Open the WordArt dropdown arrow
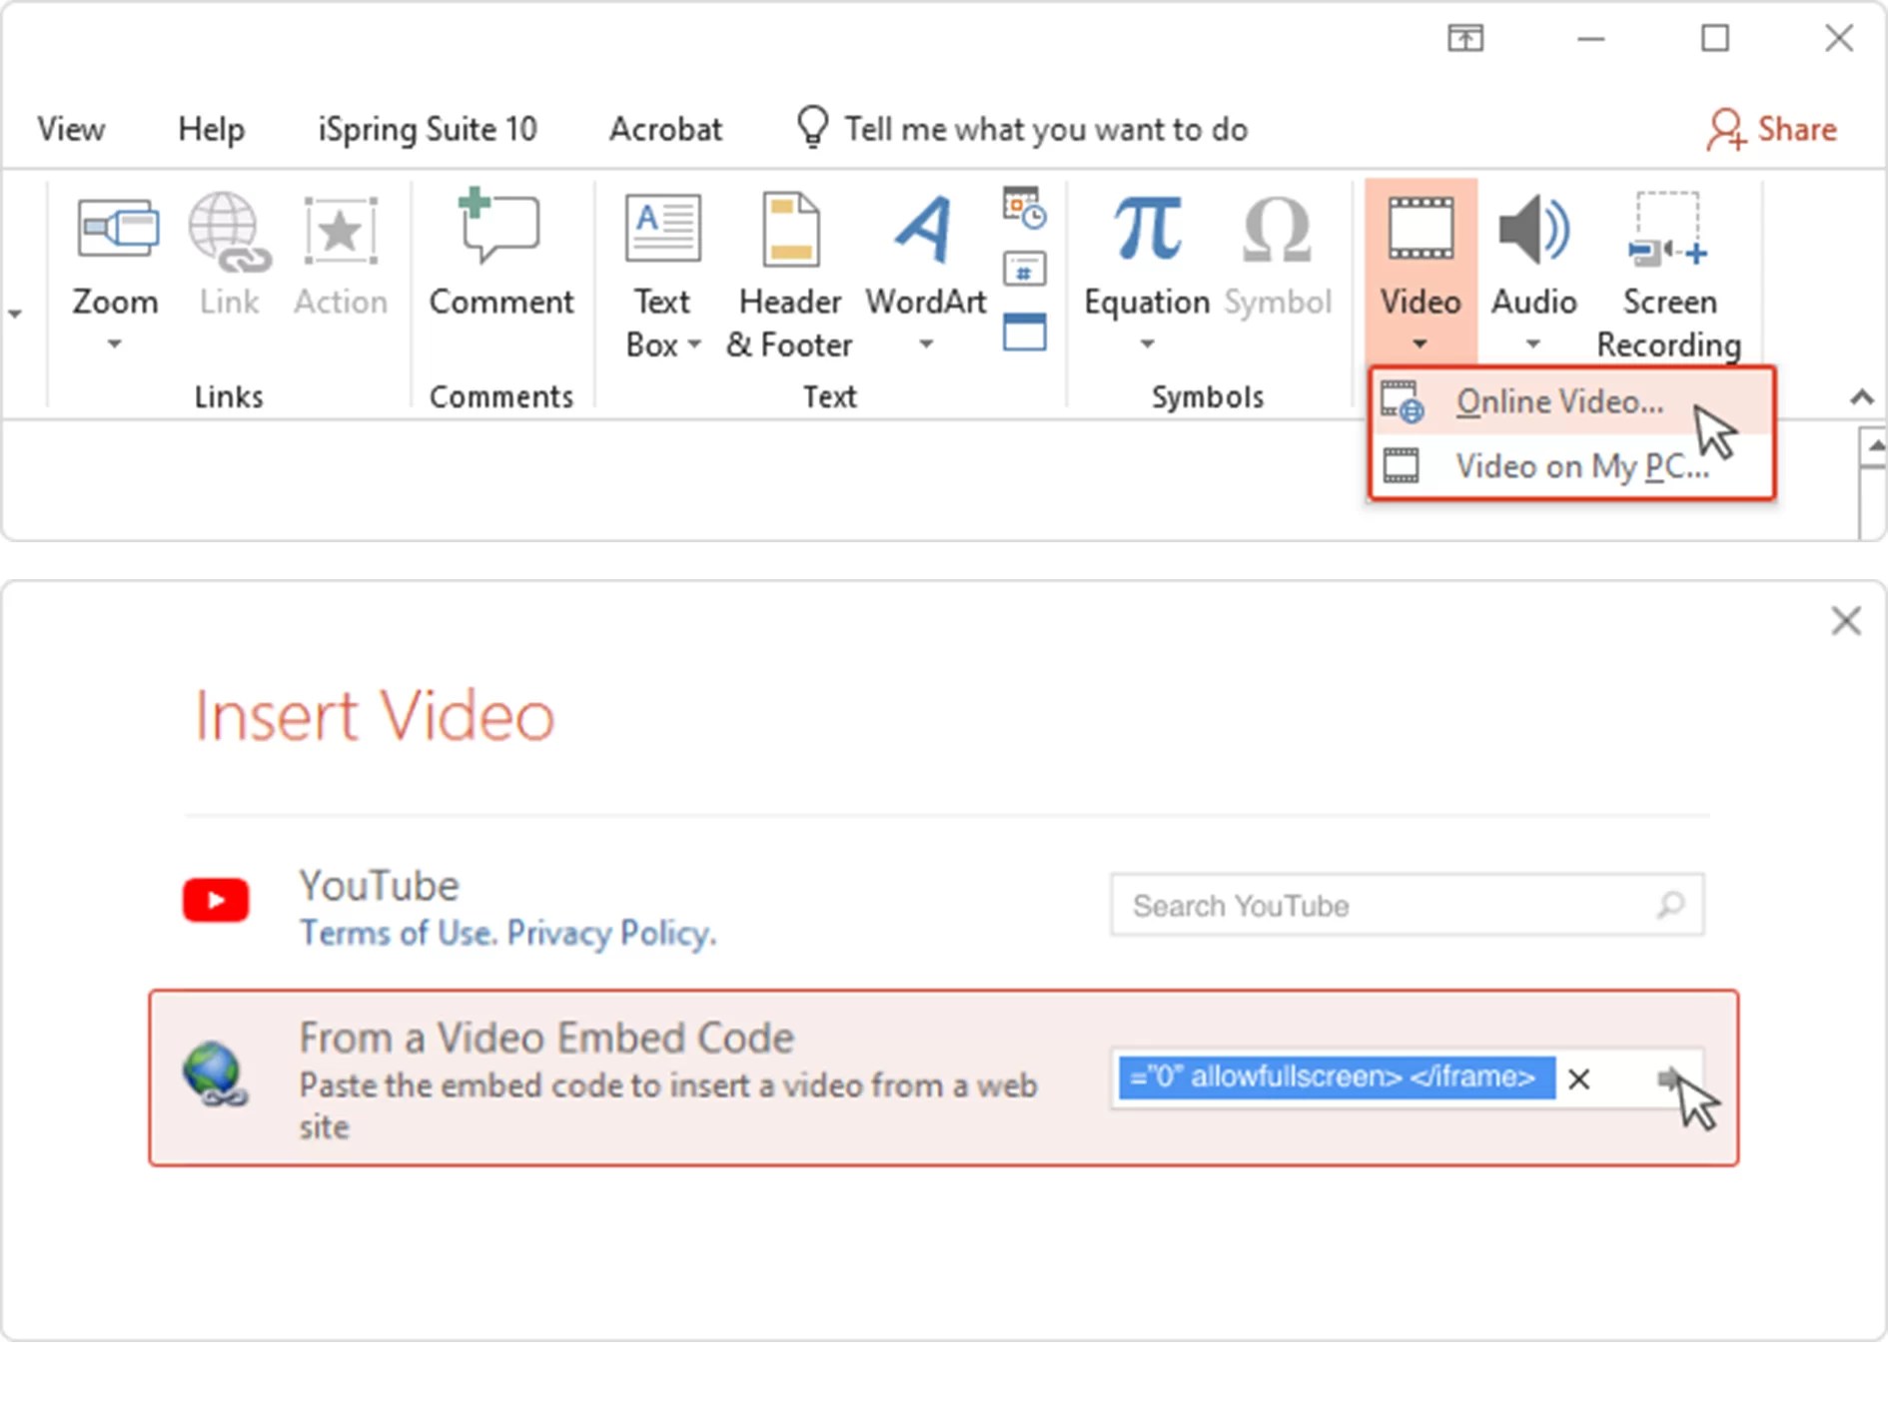Image resolution: width=1888 pixels, height=1415 pixels. [x=923, y=343]
